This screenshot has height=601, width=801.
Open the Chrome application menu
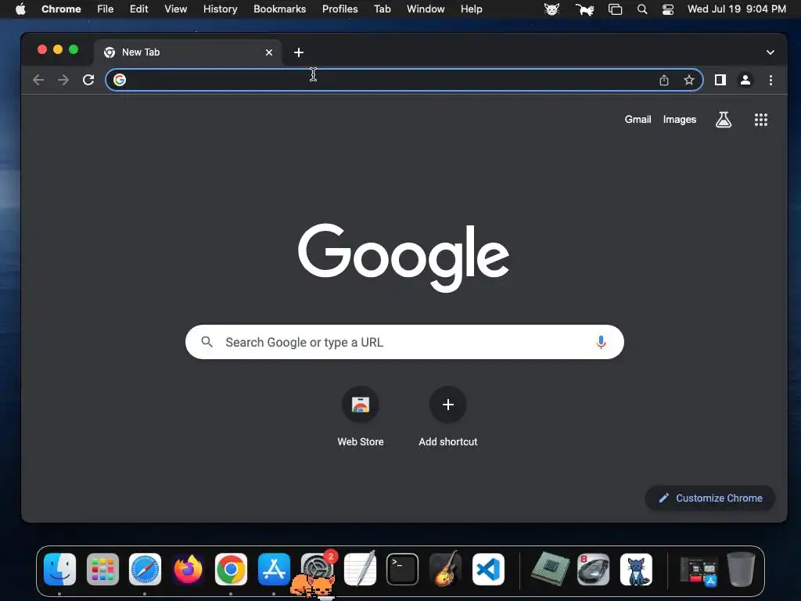(61, 9)
